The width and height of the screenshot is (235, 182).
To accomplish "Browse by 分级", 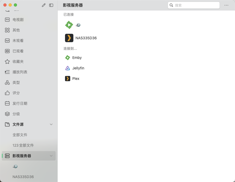I will click(16, 114).
